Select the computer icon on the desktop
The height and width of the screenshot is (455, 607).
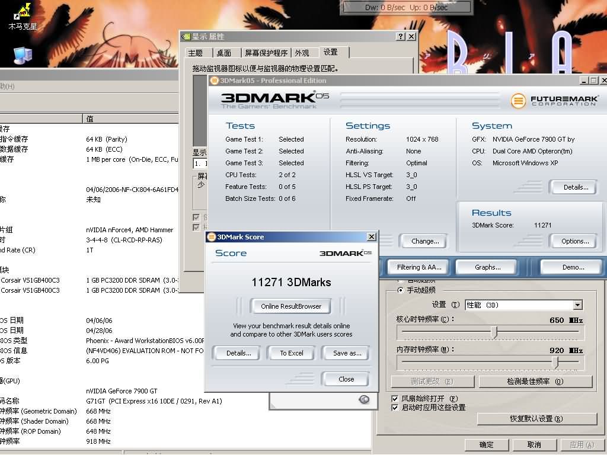coord(23,55)
